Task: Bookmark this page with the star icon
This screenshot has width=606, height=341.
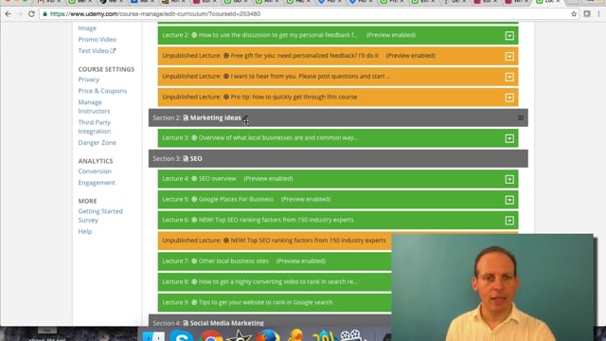Action: (x=574, y=14)
